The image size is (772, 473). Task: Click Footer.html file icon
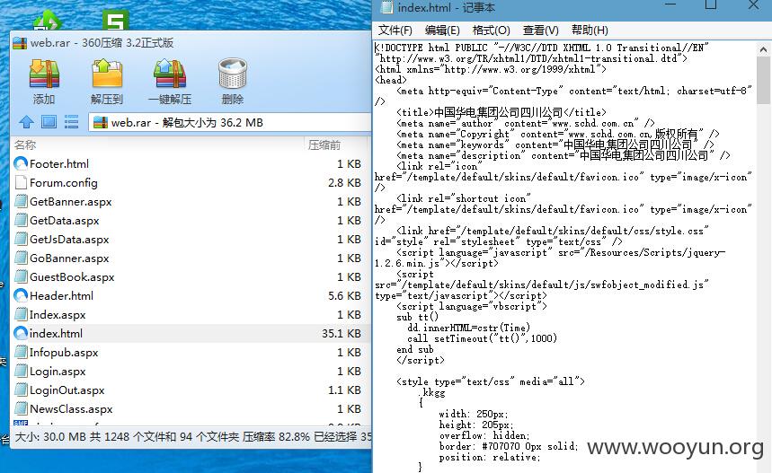(21, 163)
